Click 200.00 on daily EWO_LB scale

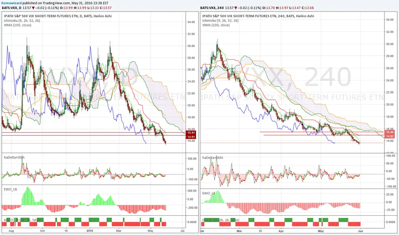[x=192, y=191]
